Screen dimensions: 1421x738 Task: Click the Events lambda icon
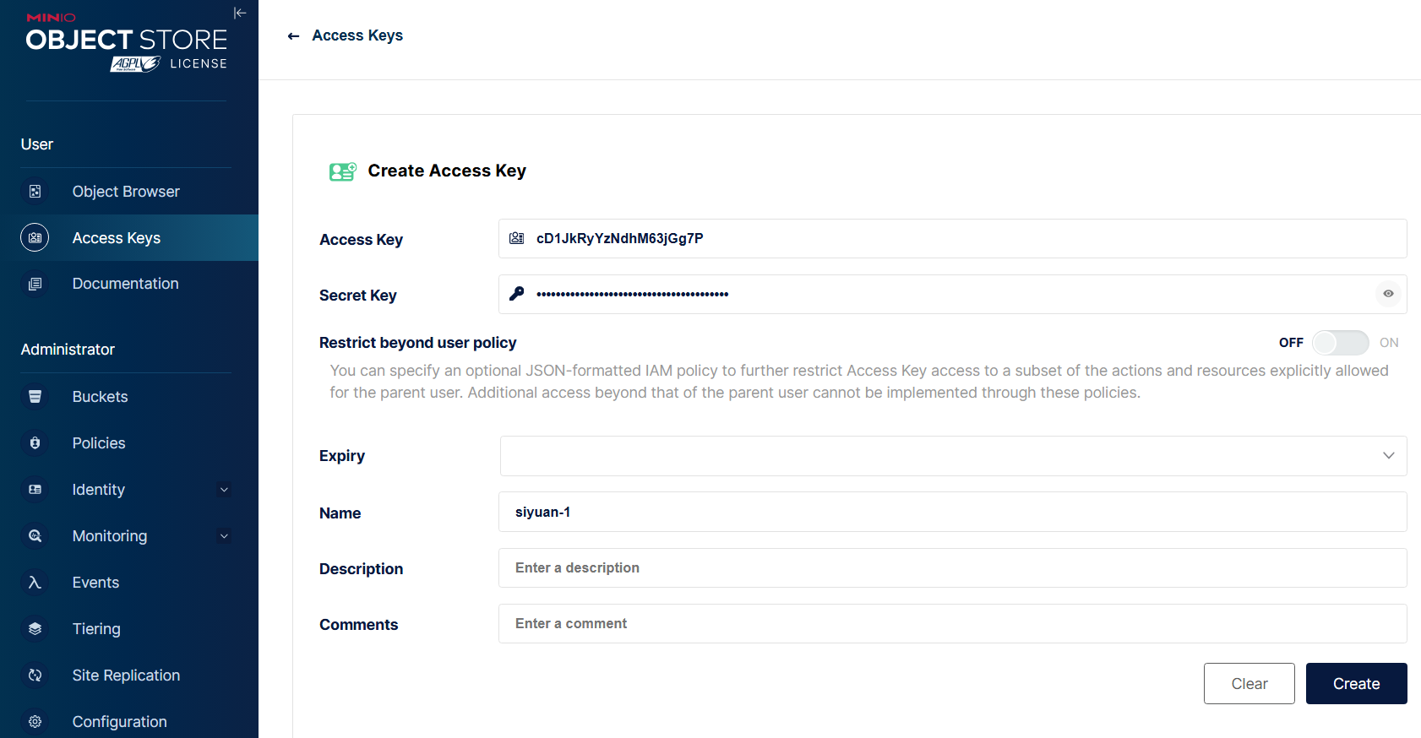(35, 583)
